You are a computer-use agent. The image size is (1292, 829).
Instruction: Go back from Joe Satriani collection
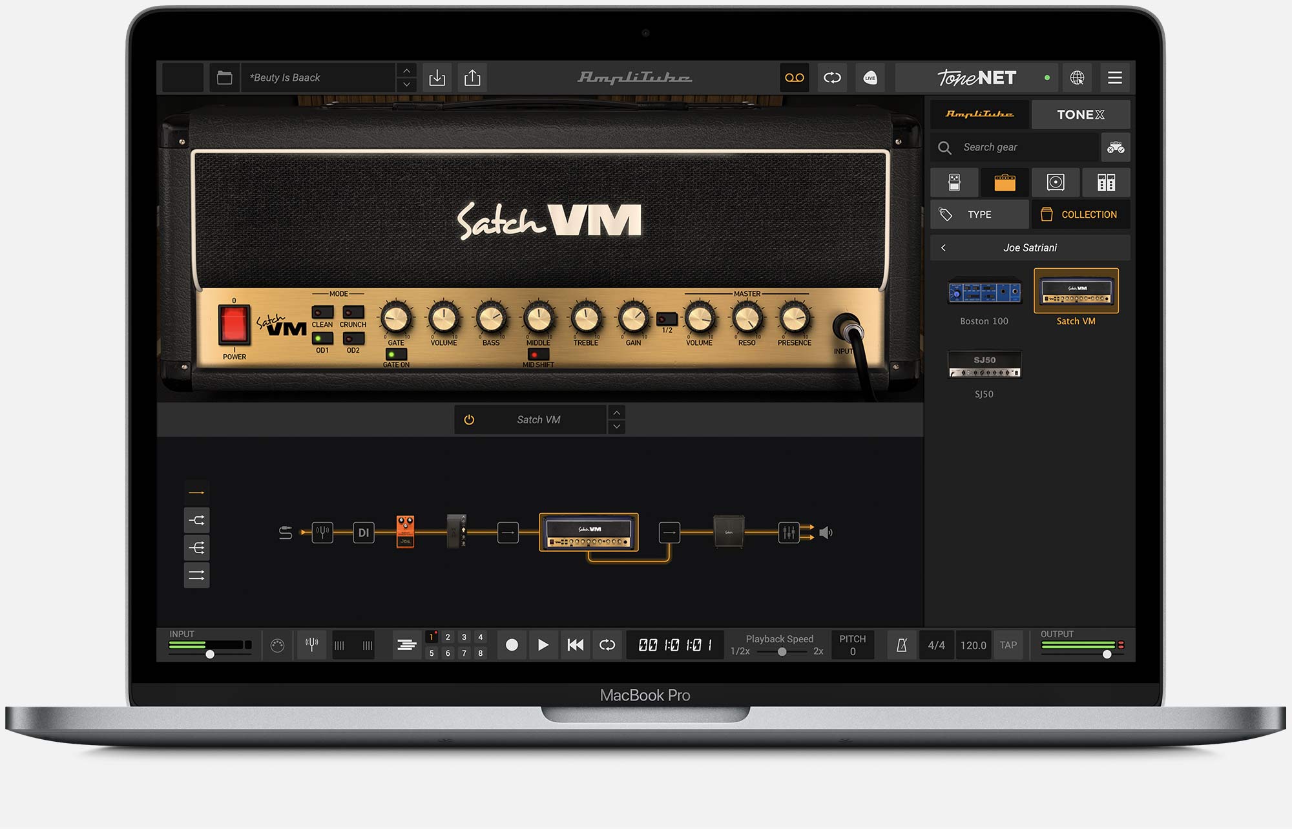click(x=944, y=247)
